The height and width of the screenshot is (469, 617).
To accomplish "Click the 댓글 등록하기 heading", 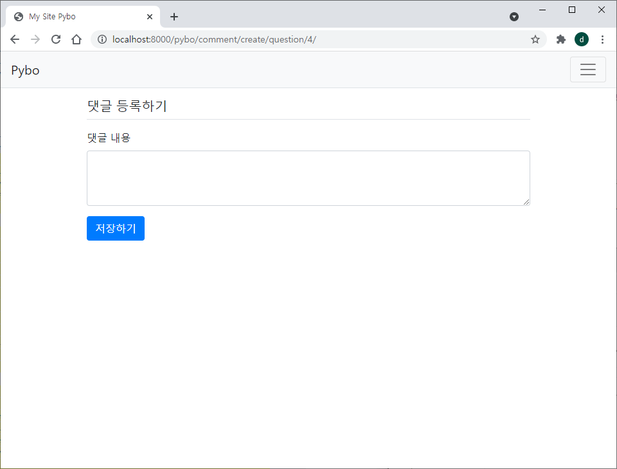I will (127, 106).
